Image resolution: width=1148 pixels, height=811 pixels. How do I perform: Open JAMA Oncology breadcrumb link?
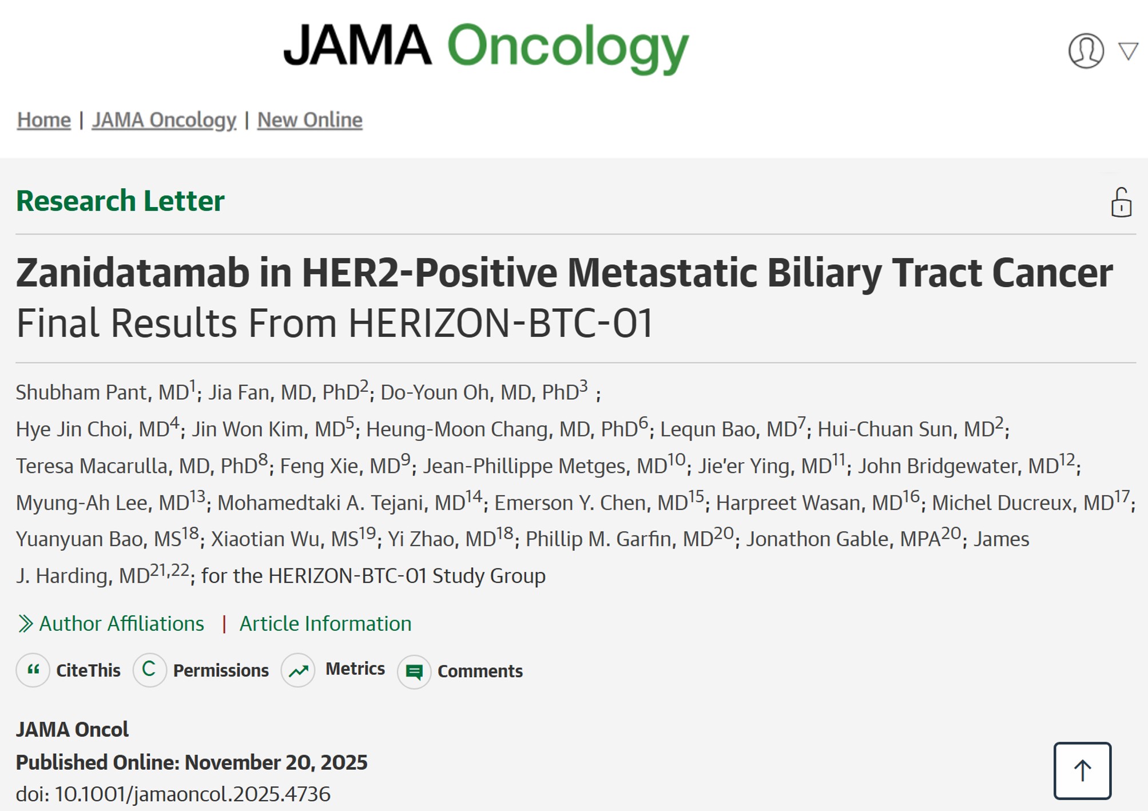pyautogui.click(x=164, y=120)
